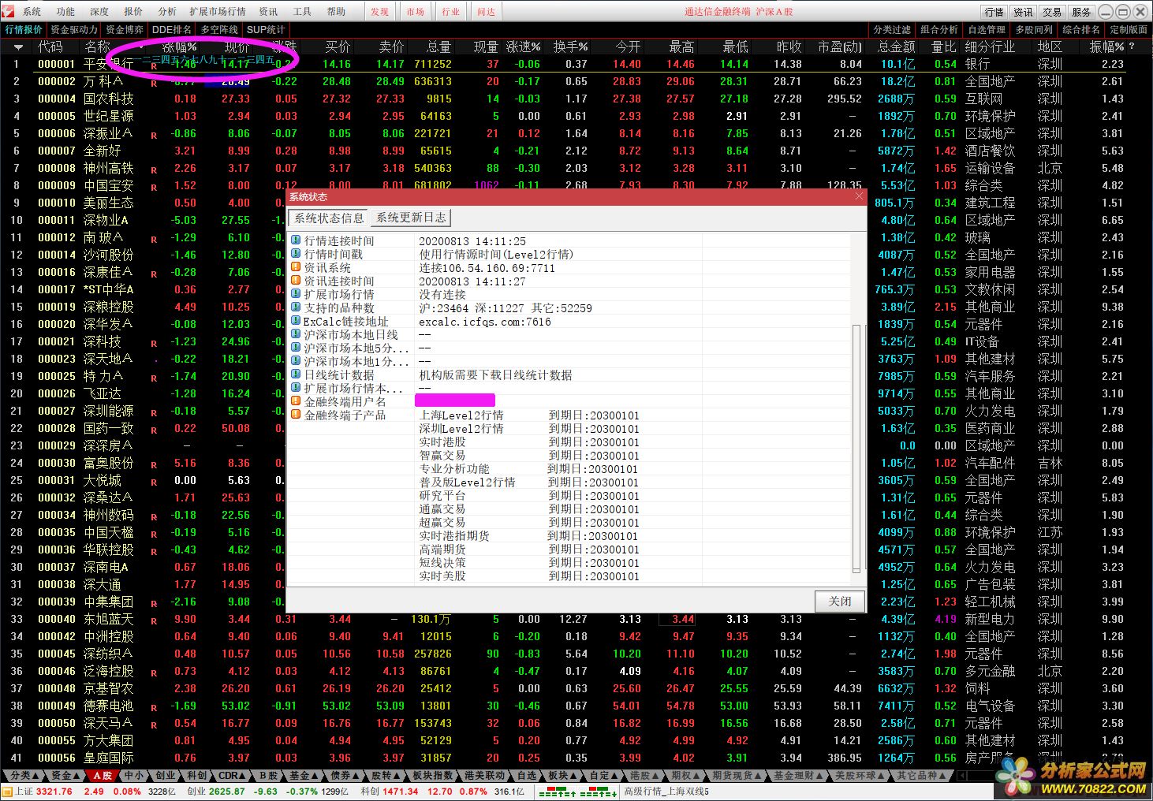
Task: Click the 综合排名 button
Action: pyautogui.click(x=1081, y=30)
